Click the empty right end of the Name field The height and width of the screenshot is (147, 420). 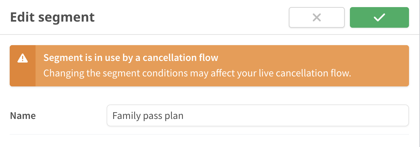click(355, 115)
